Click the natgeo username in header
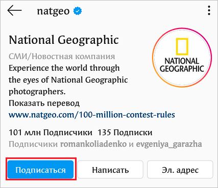218x188 pixels. point(53,11)
